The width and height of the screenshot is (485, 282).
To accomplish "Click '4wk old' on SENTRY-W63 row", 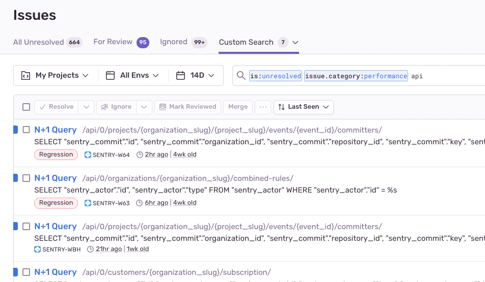I will point(184,203).
